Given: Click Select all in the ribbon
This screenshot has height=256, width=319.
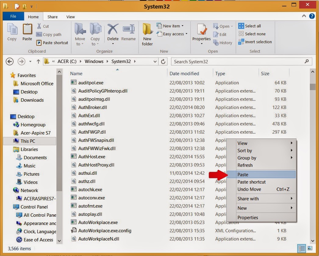Looking at the screenshot, I should 250,26.
